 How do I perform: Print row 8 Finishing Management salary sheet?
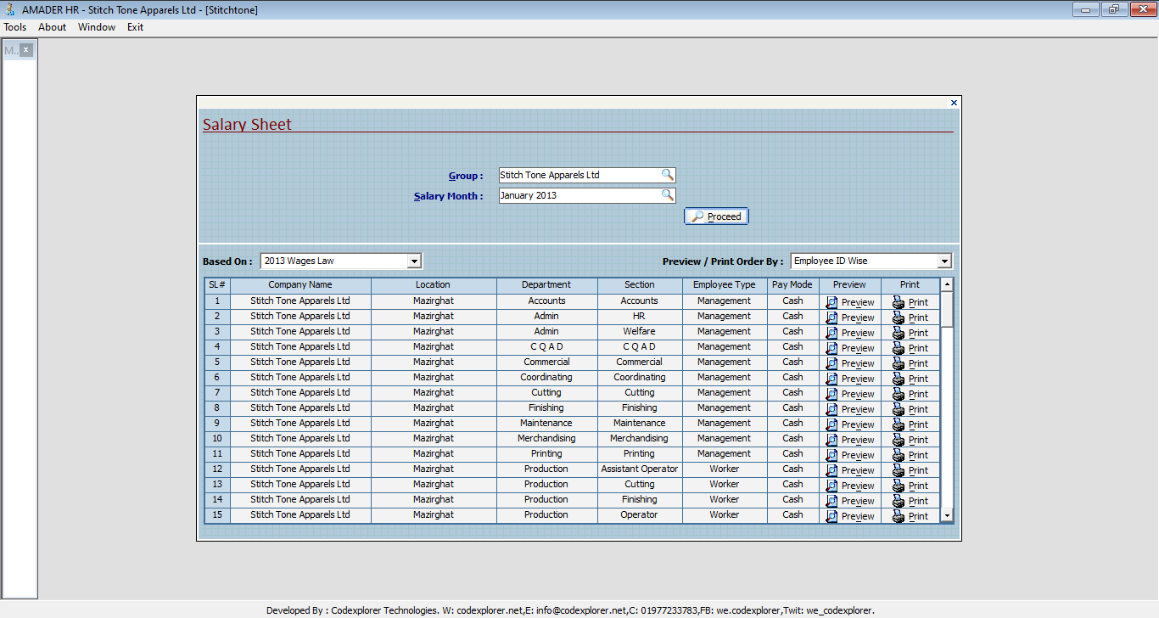pyautogui.click(x=910, y=409)
